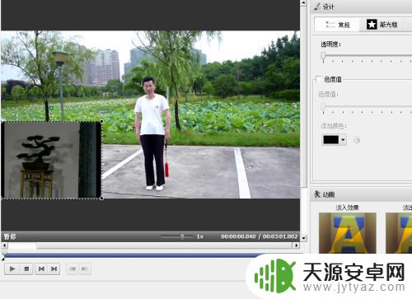Click the 透明度 transparency slider handle
The height and width of the screenshot is (299, 412).
pyautogui.click(x=324, y=56)
